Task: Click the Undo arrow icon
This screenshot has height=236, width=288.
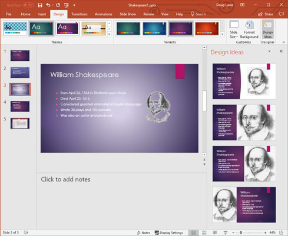Action: [48, 5]
